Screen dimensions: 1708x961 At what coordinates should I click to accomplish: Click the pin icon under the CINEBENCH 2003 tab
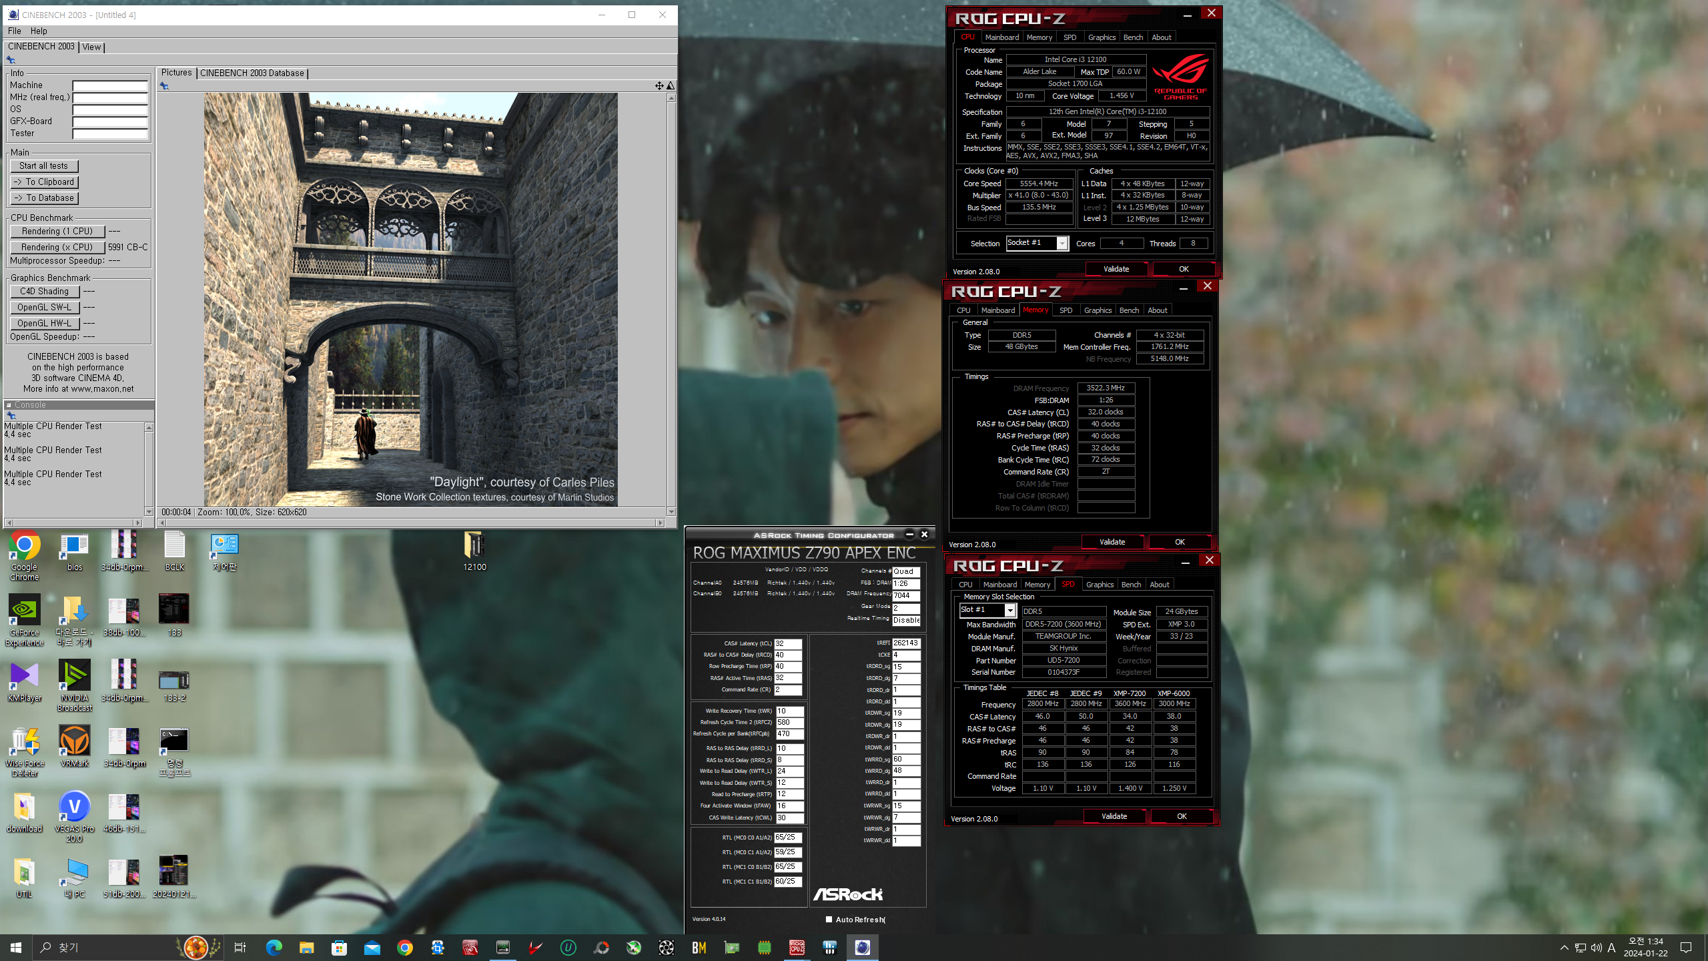click(x=11, y=60)
